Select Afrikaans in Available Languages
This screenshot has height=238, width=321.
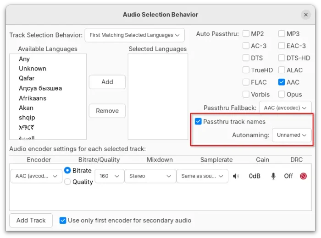(x=33, y=98)
